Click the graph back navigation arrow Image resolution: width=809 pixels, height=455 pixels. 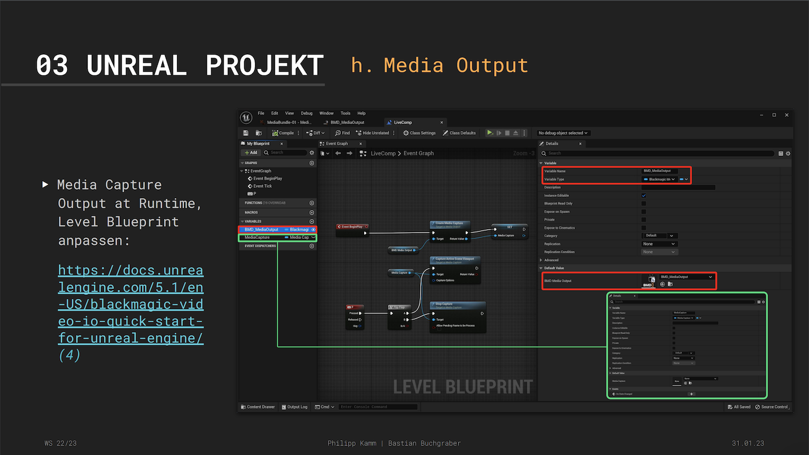(338, 153)
